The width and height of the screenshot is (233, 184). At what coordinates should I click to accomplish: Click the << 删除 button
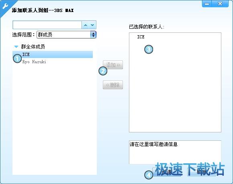113,85
